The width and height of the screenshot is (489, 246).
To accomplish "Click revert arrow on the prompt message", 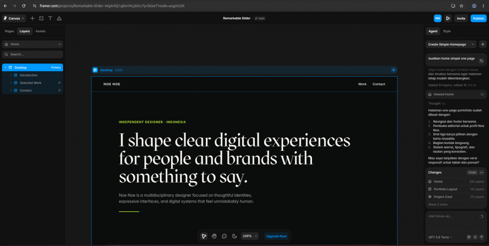I will click(481, 61).
